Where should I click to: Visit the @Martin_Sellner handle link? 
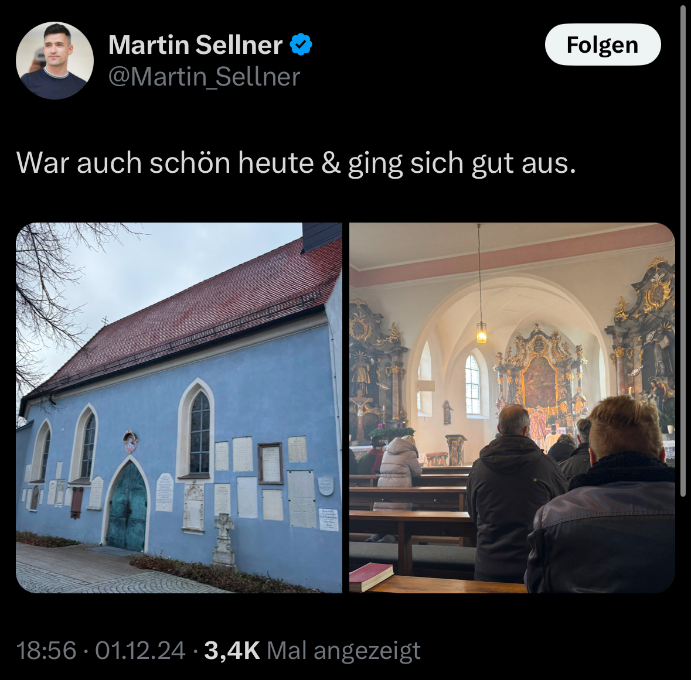click(x=204, y=77)
